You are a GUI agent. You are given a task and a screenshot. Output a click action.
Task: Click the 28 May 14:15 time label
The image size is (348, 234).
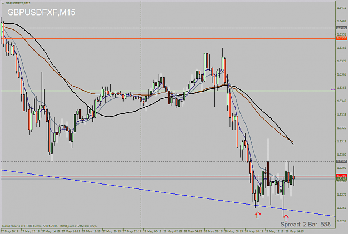[x=295, y=232]
